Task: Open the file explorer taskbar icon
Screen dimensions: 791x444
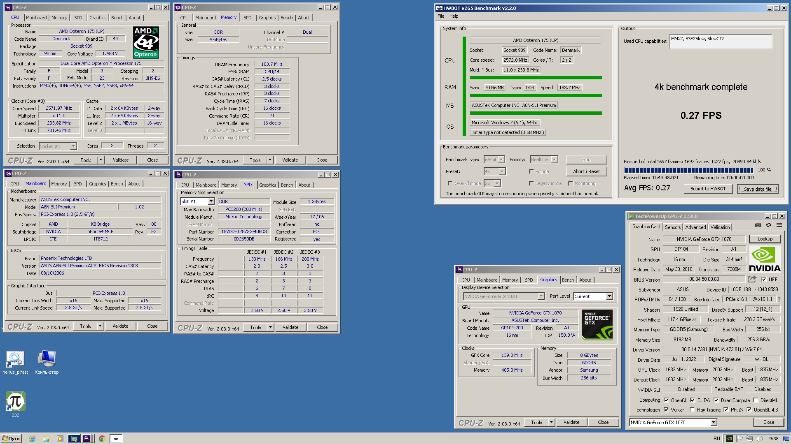Action: [x=46, y=439]
